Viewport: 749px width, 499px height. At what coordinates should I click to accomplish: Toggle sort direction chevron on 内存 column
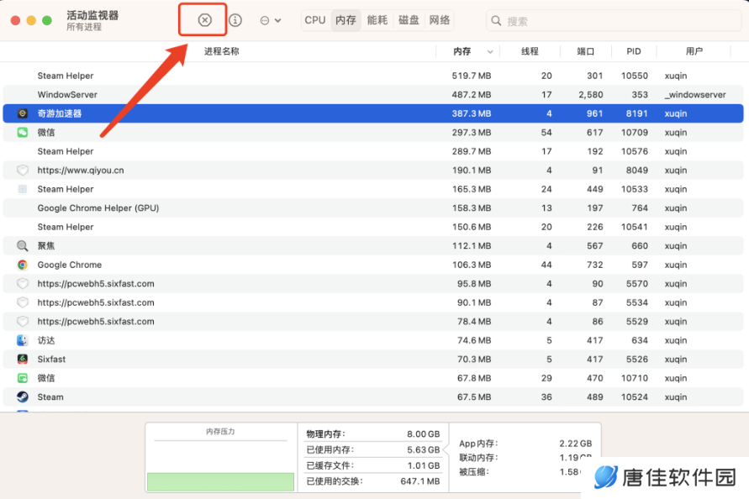tap(489, 51)
